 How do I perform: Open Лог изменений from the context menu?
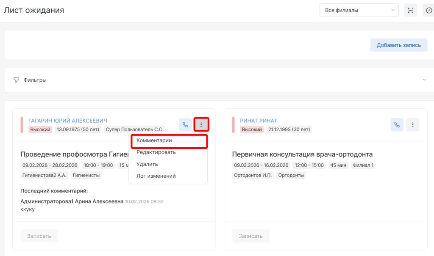click(156, 176)
